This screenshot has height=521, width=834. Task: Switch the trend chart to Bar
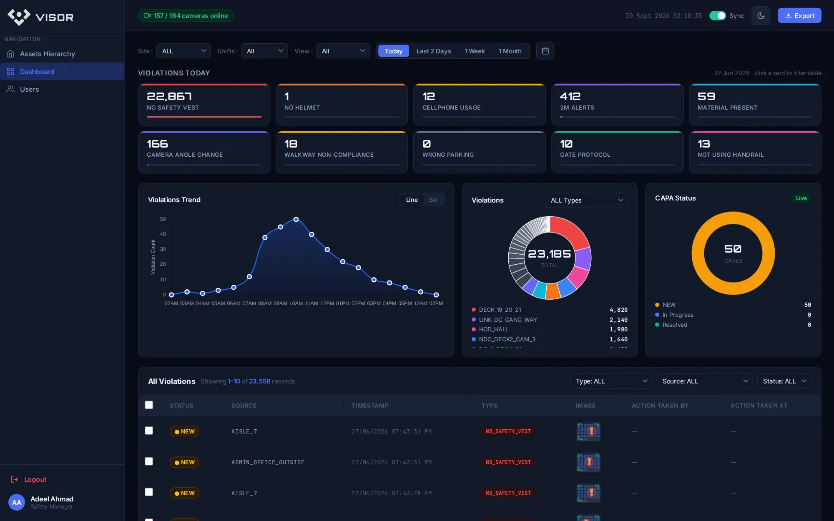(433, 200)
